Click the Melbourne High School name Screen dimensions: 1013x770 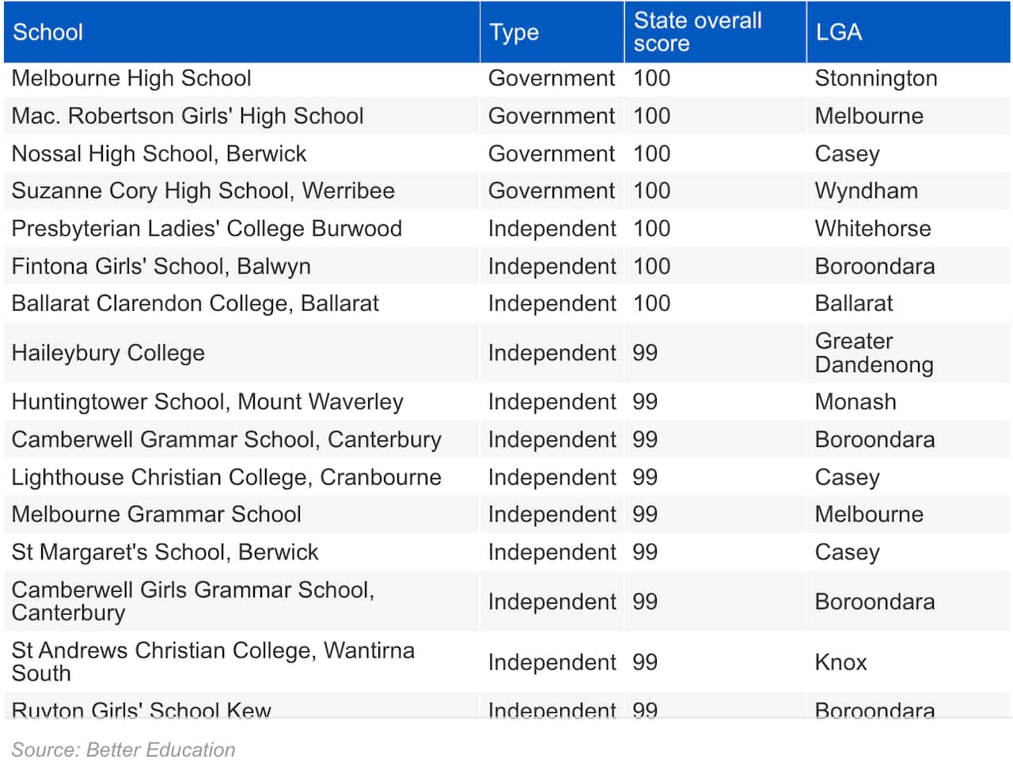point(131,78)
